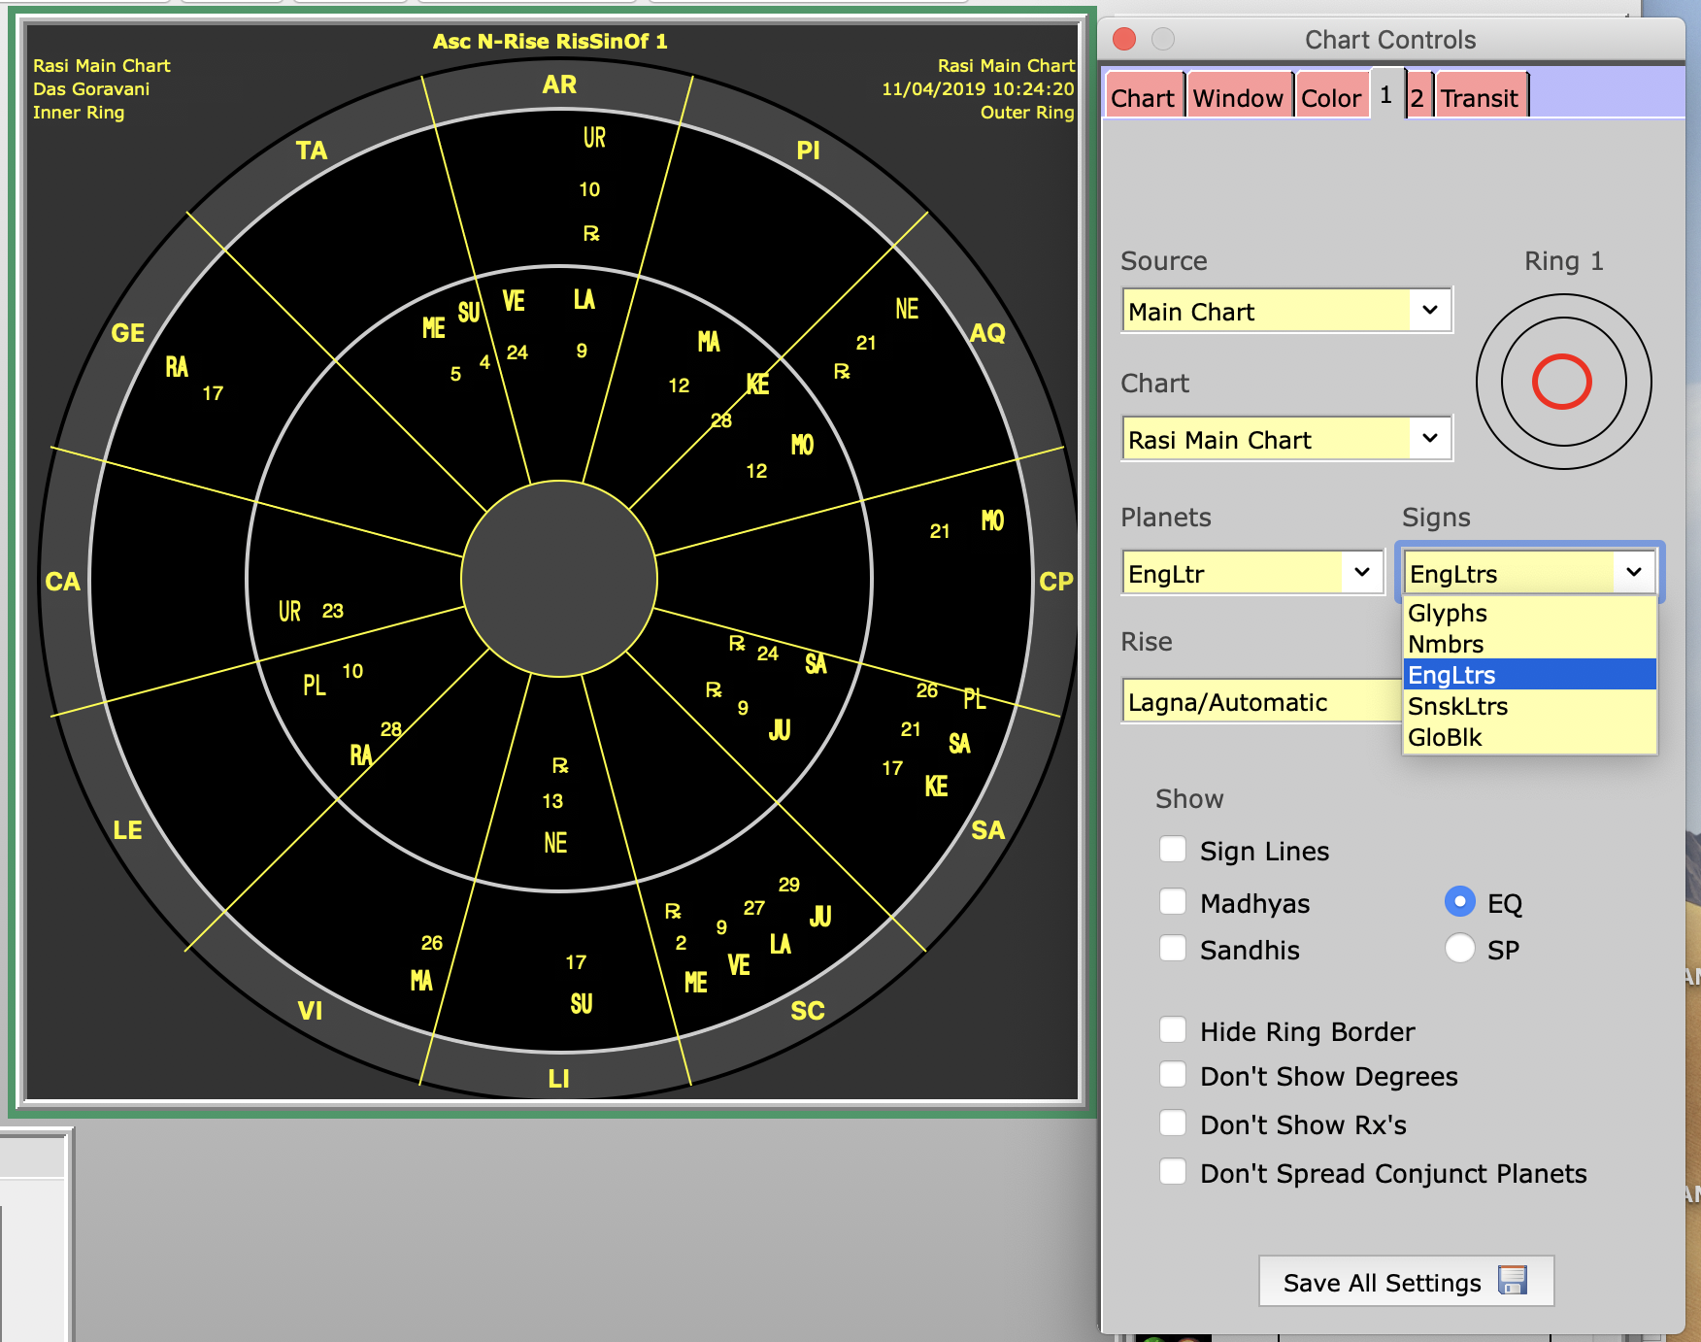Open the Source Main Chart dropdown
The width and height of the screenshot is (1701, 1342).
click(1286, 311)
